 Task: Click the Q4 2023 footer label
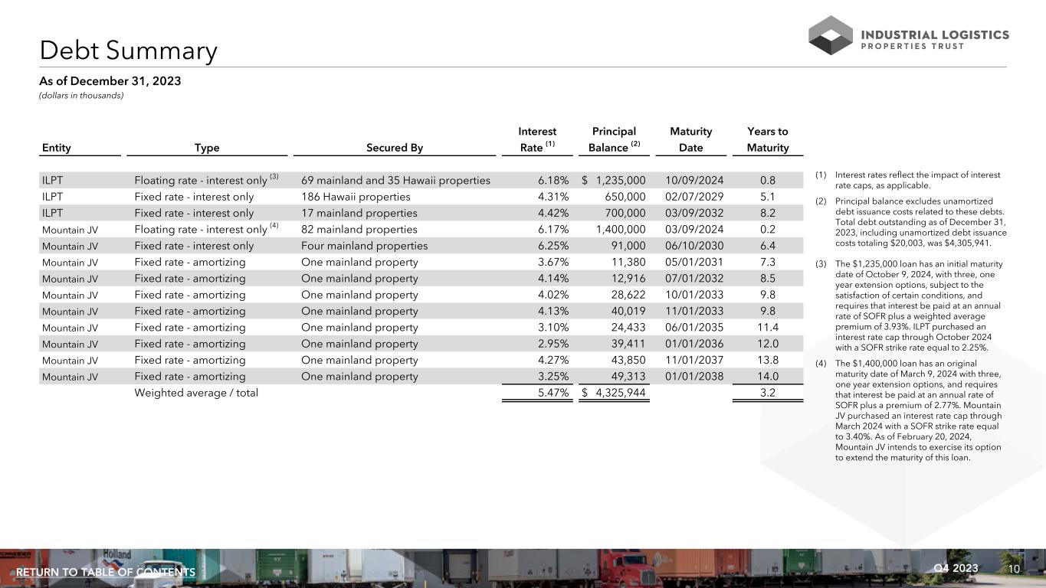click(956, 568)
